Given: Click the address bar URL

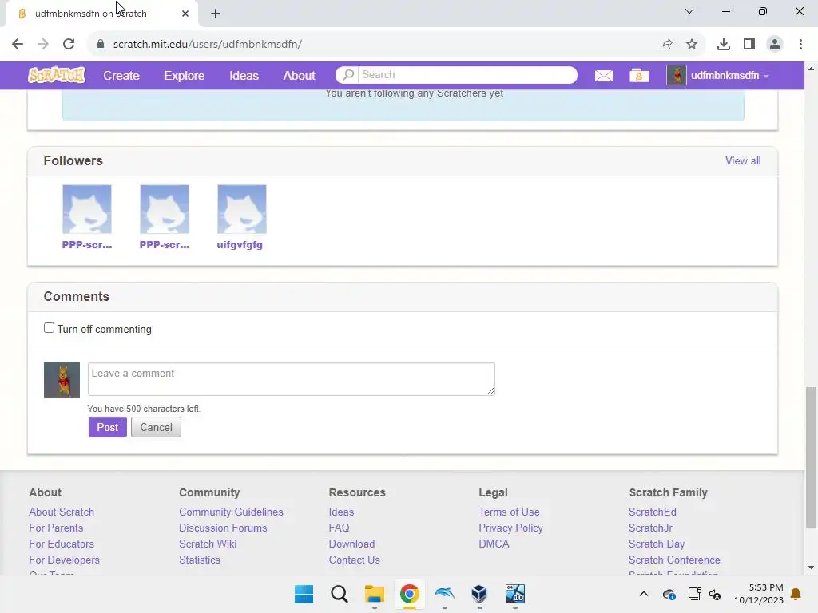Looking at the screenshot, I should [x=207, y=45].
